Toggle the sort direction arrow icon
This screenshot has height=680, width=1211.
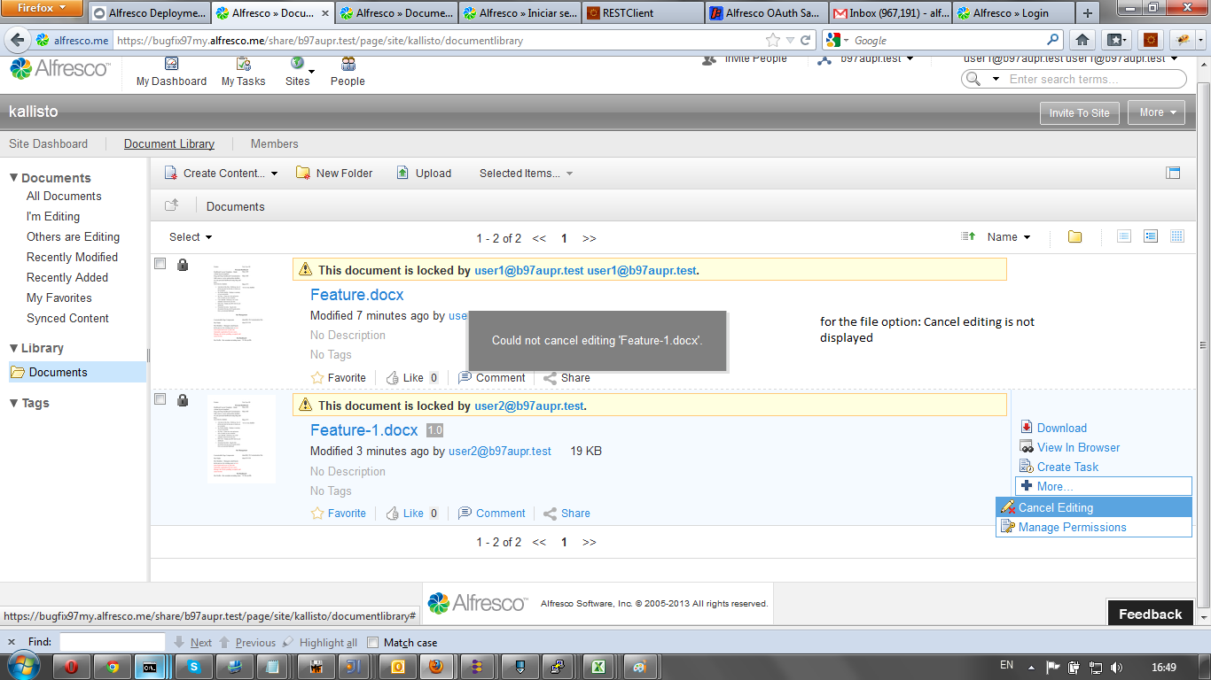click(x=968, y=236)
